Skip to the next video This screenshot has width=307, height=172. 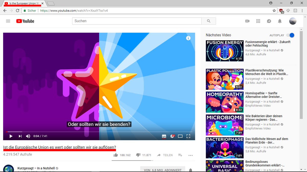point(20,136)
